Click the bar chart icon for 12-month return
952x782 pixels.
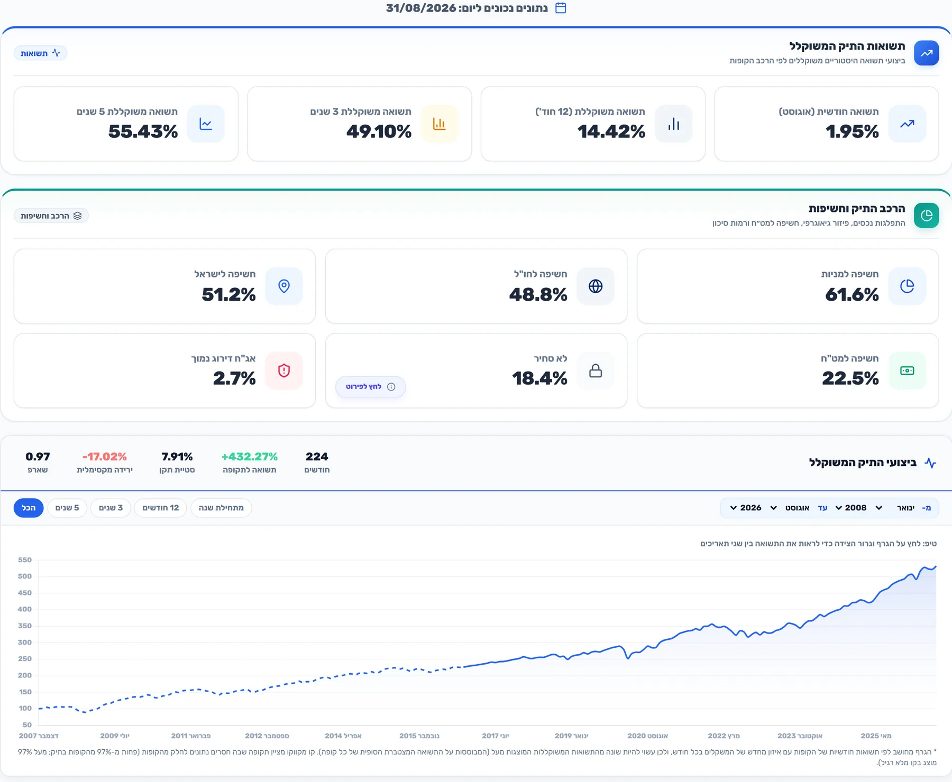[x=673, y=124]
